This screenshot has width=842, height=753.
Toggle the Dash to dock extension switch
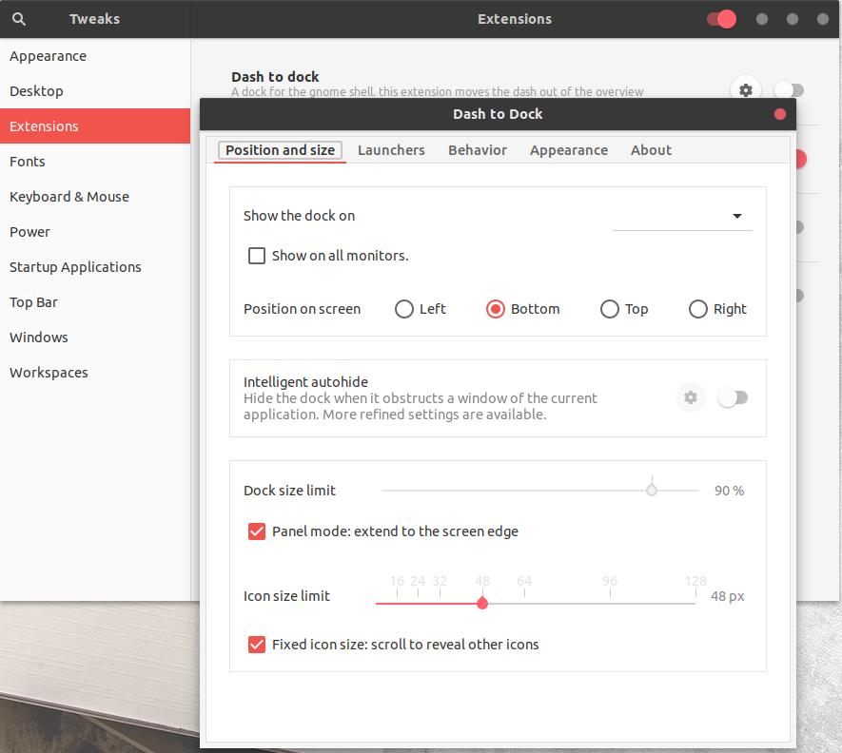(x=789, y=90)
